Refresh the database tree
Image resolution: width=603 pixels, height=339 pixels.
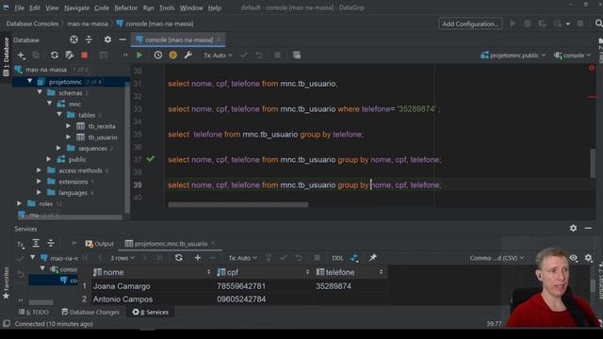click(55, 56)
